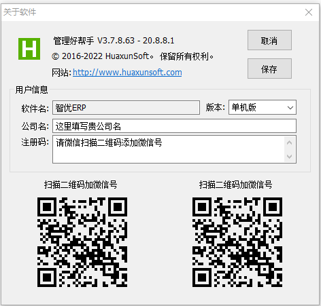This screenshot has height=306, width=321.
Task: Close the 关于软件 dialog window
Action: click(309, 12)
